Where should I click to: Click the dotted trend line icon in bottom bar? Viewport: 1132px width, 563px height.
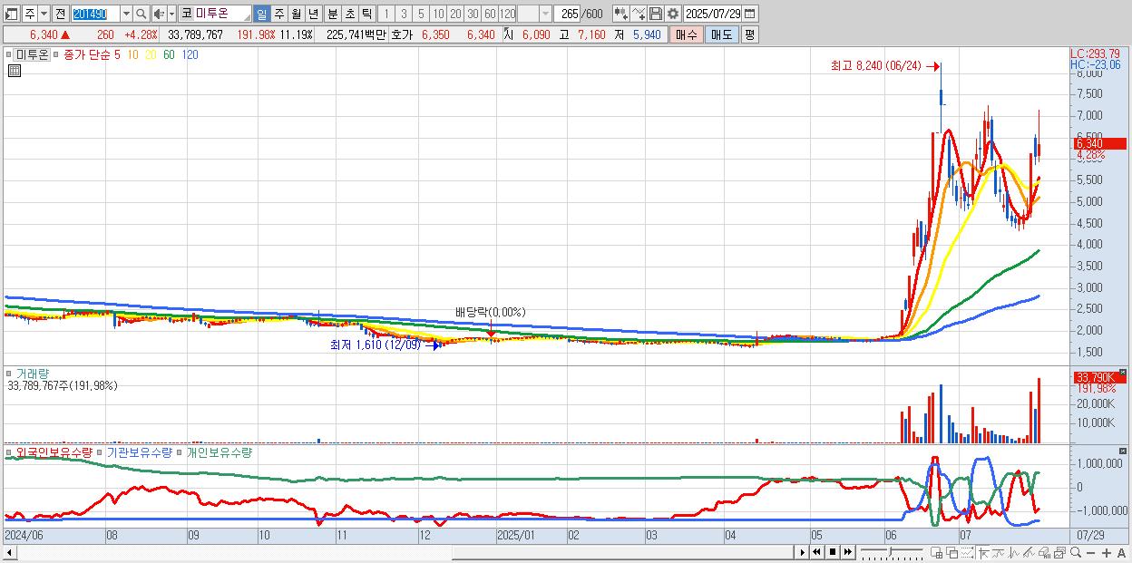click(967, 553)
